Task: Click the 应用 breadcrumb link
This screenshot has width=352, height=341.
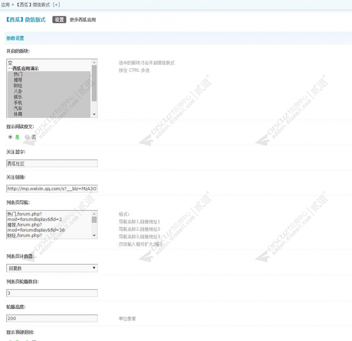Action: 5,5
